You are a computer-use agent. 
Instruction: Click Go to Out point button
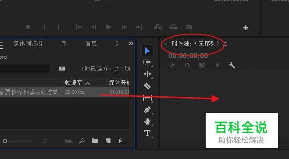tap(139, 27)
